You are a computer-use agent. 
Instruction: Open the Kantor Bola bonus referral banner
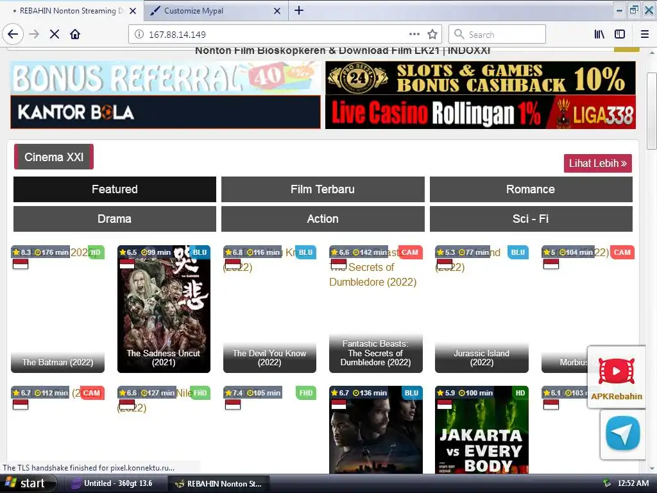point(166,95)
